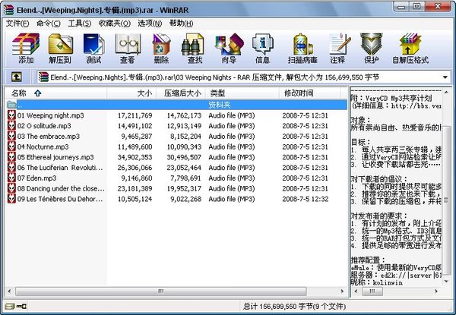Open the 信息 (Info) toolbar icon
This screenshot has height=315, width=456.
pos(263,44)
